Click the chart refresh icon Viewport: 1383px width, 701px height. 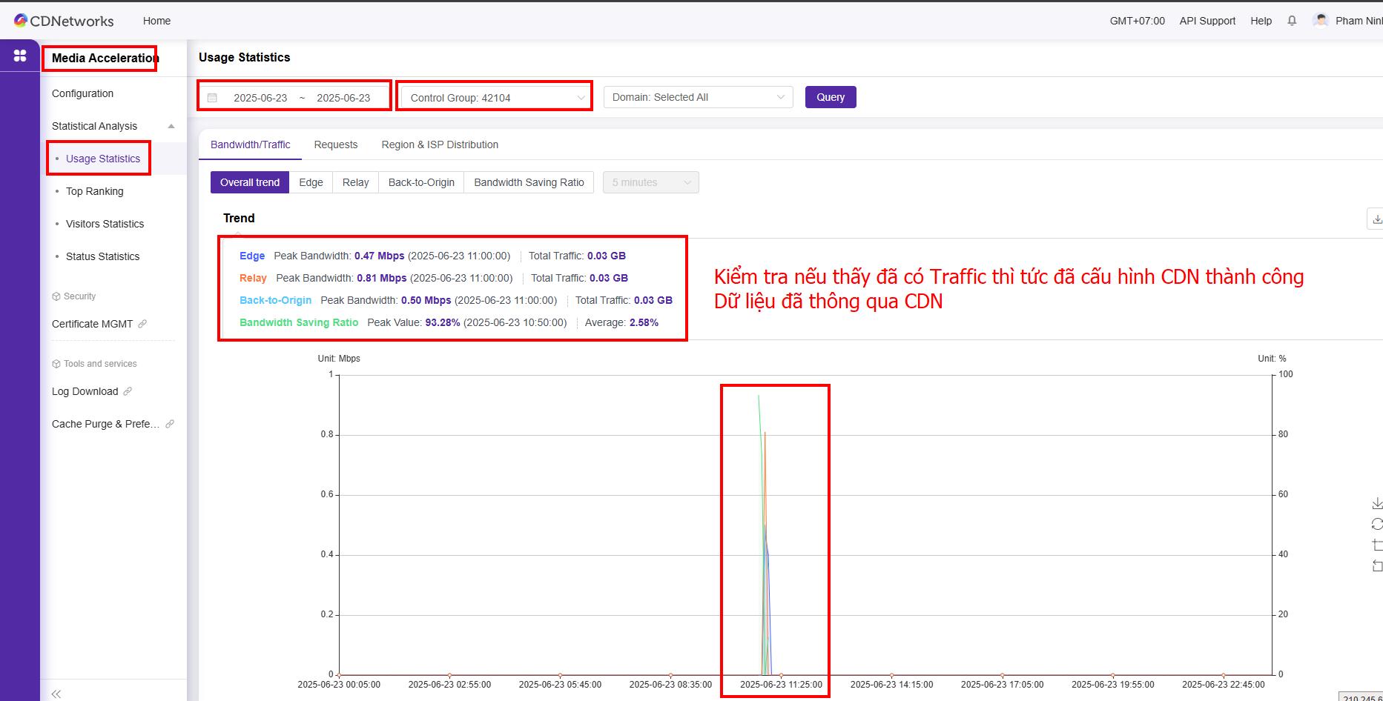[1377, 524]
